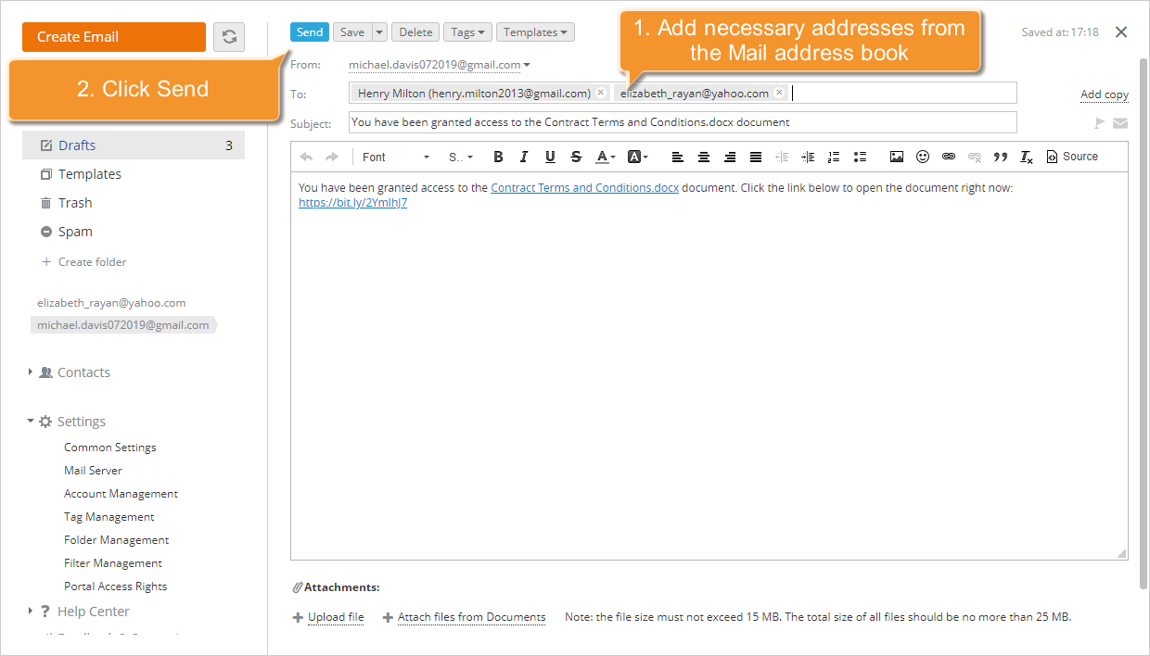
Task: Select the Bold formatting icon
Action: (x=498, y=157)
